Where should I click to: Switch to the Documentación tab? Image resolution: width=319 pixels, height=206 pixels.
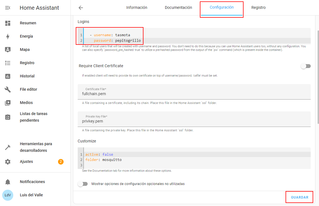(178, 8)
